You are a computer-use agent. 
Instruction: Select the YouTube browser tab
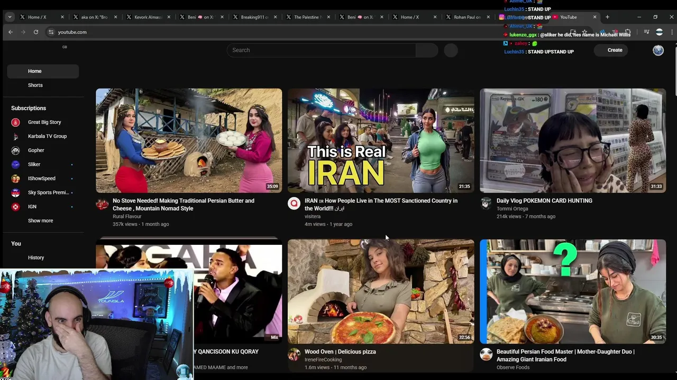click(573, 17)
